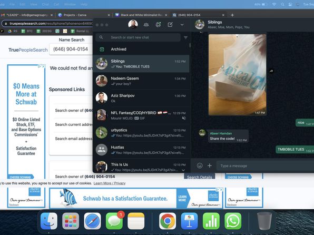This screenshot has width=314, height=235.
Task: Open WhatsApp from the Dock
Action: click(x=233, y=221)
